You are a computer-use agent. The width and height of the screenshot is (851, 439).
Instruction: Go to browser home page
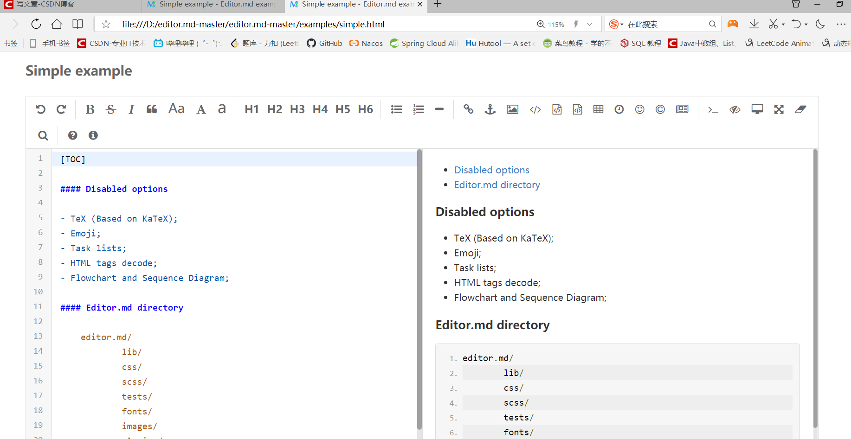tap(57, 24)
